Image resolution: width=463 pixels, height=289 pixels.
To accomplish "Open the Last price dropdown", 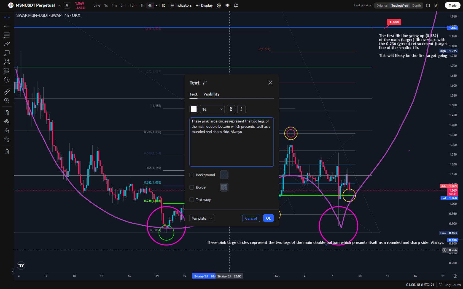I will (x=363, y=6).
